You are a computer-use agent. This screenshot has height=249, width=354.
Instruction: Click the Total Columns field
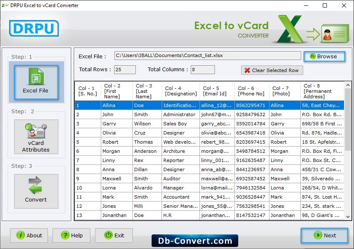coord(202,70)
